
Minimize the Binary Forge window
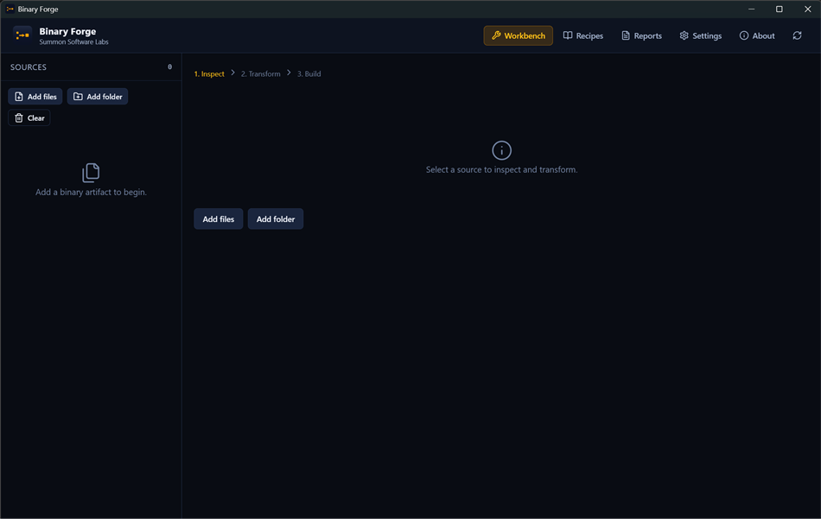(751, 9)
